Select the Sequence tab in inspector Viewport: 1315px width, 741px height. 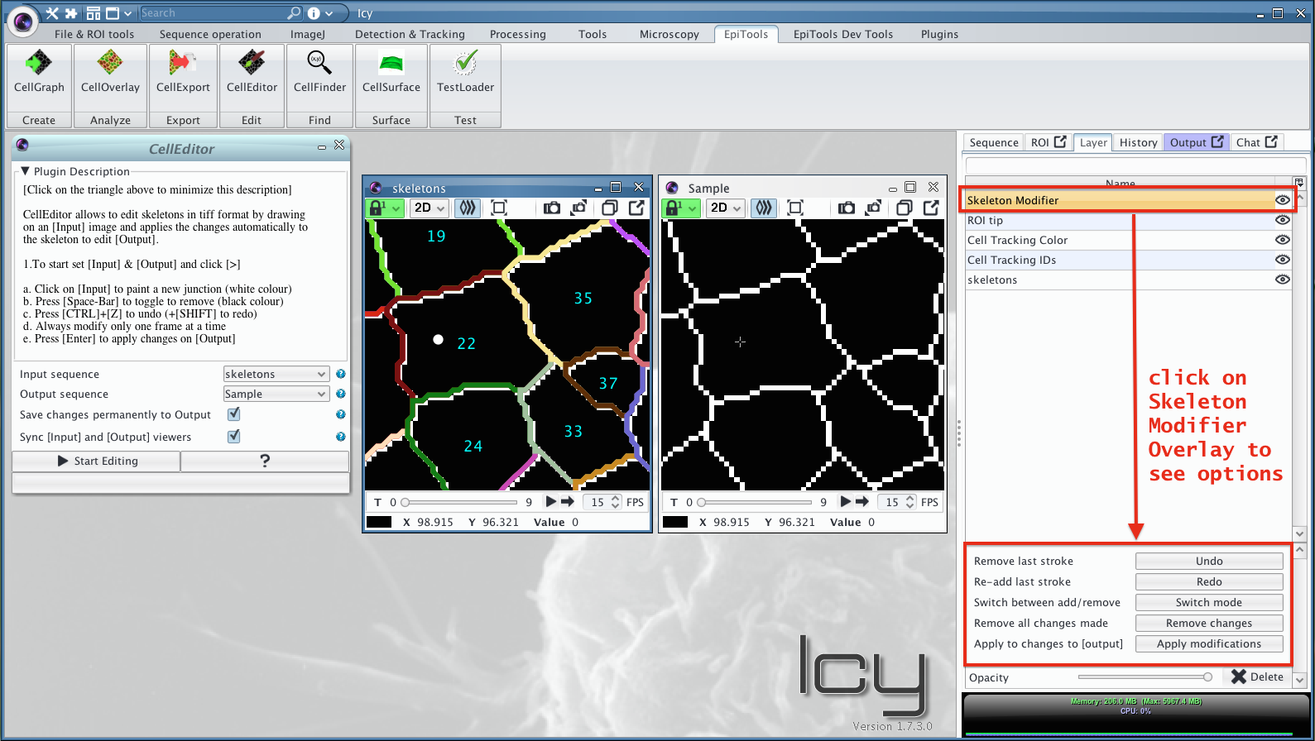tap(994, 142)
